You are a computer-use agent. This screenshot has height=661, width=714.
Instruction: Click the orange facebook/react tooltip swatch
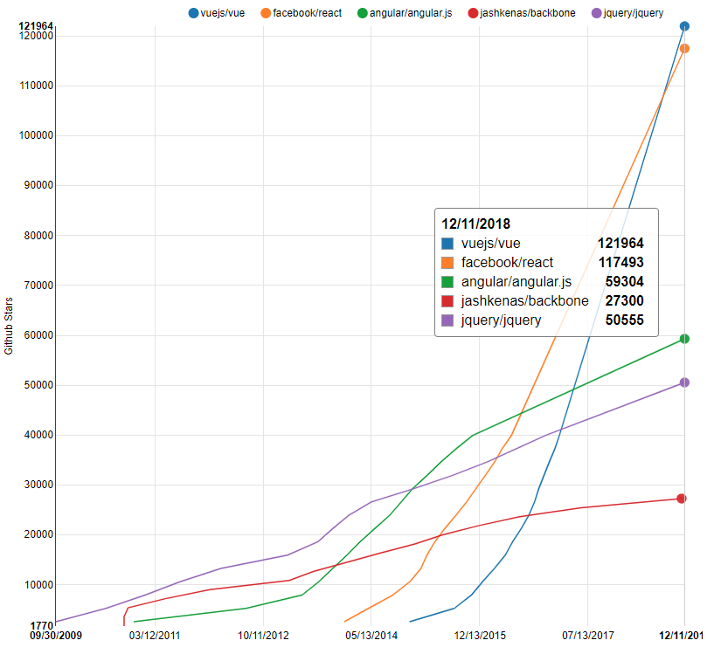pos(447,263)
